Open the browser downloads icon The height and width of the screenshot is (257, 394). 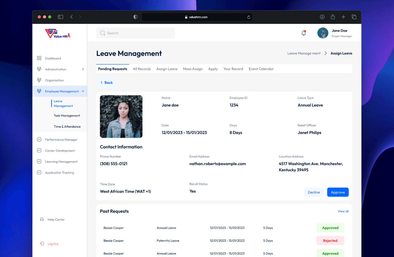(x=322, y=17)
